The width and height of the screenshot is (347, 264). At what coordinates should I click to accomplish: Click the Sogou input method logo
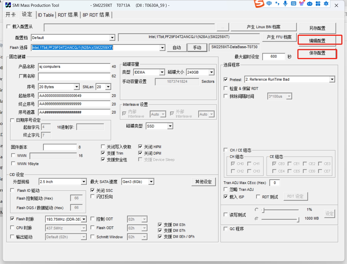pos(259,3)
